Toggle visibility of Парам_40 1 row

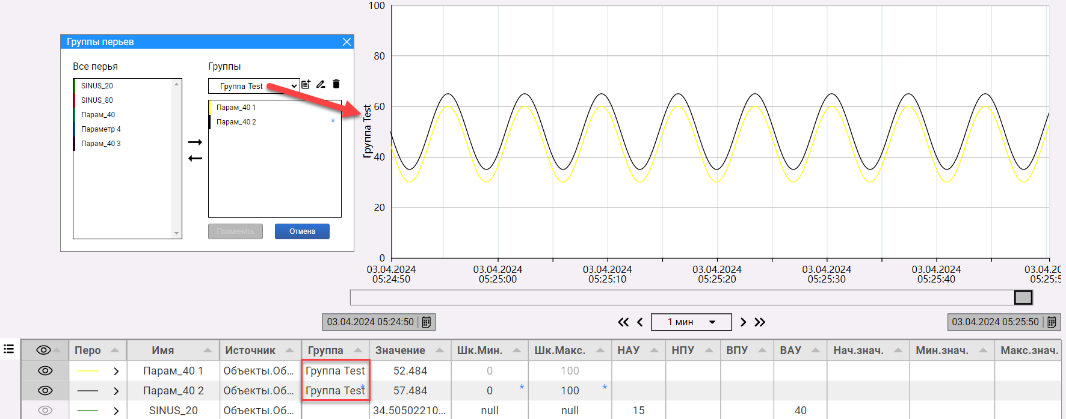pyautogui.click(x=45, y=371)
